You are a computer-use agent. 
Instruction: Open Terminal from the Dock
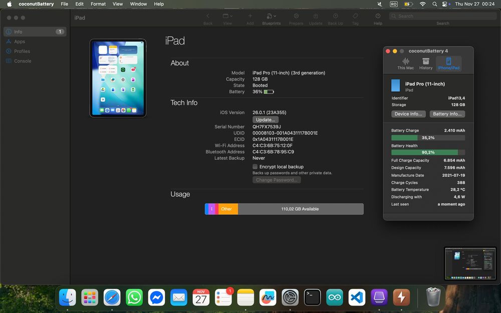point(312,297)
